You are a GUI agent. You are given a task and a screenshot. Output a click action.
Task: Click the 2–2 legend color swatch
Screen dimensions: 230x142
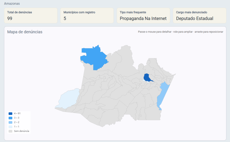pos(10,122)
